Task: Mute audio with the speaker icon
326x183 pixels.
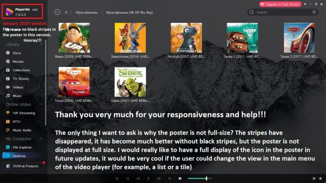Action: coord(180,178)
